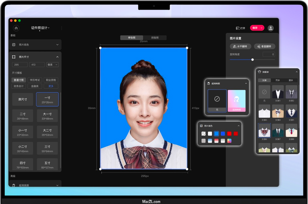Image resolution: width=308 pixels, height=204 pixels.
Task: Switch to the 男装 outfit tab
Action: coord(277,80)
